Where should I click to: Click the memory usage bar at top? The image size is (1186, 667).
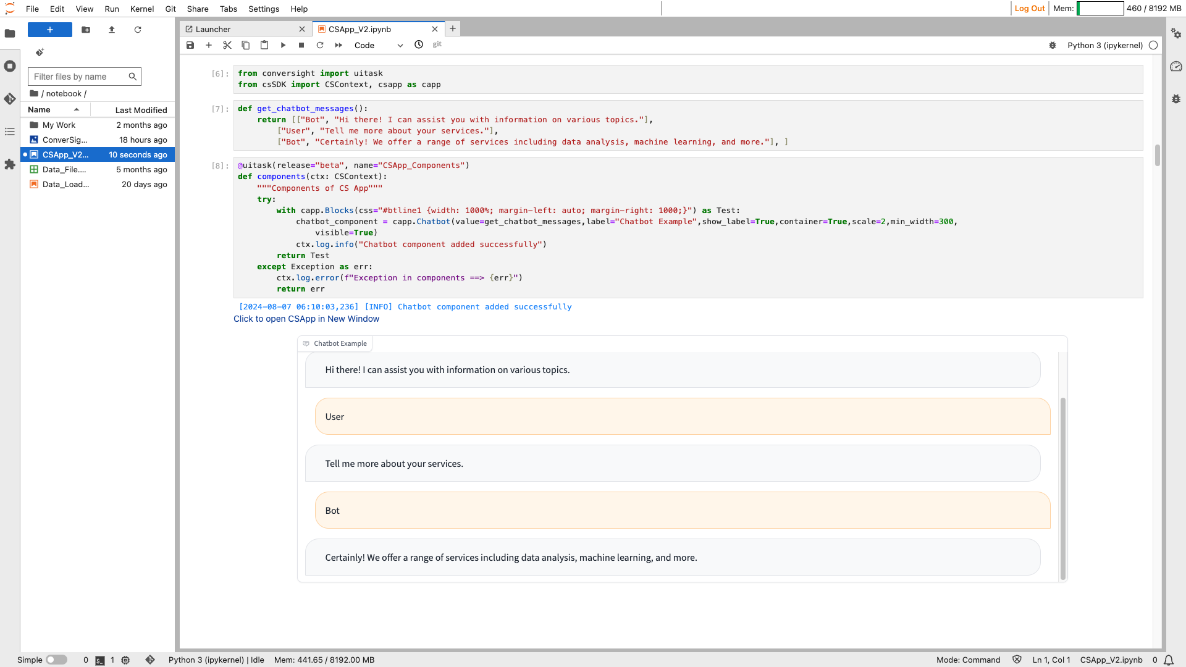[x=1100, y=9]
